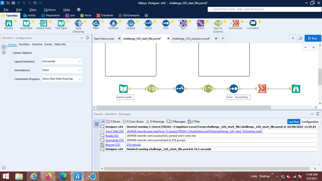
Task: Run the workflow
Action: (x=313, y=38)
